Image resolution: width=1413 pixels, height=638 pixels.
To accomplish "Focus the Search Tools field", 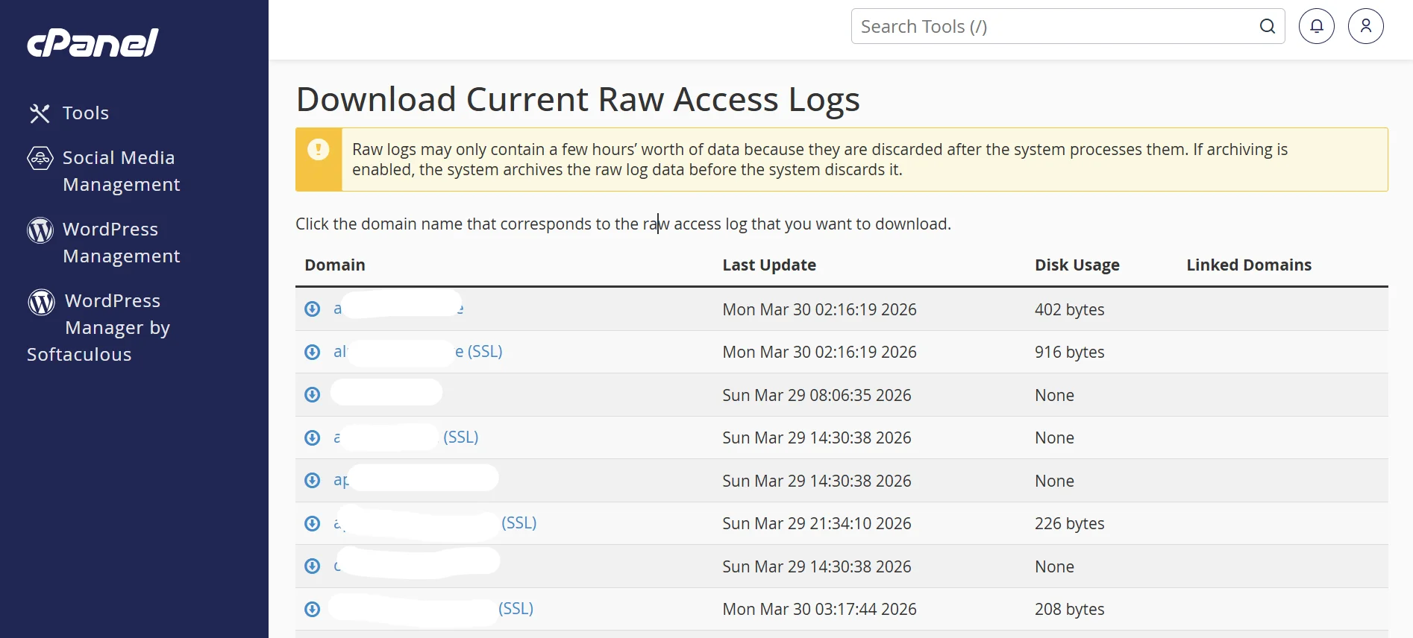I will (1068, 27).
